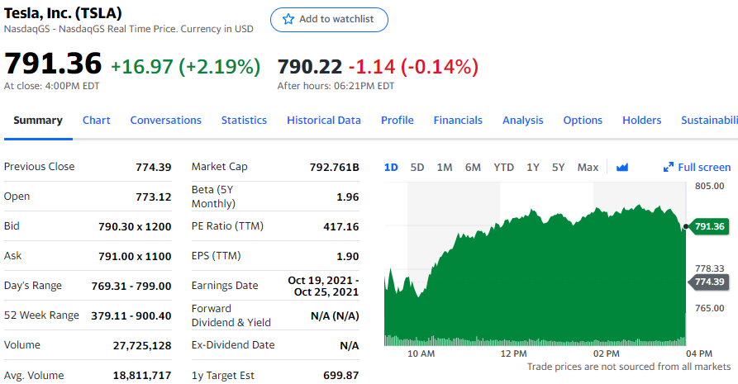Open the Chart tab
The image size is (738, 384).
tap(97, 120)
